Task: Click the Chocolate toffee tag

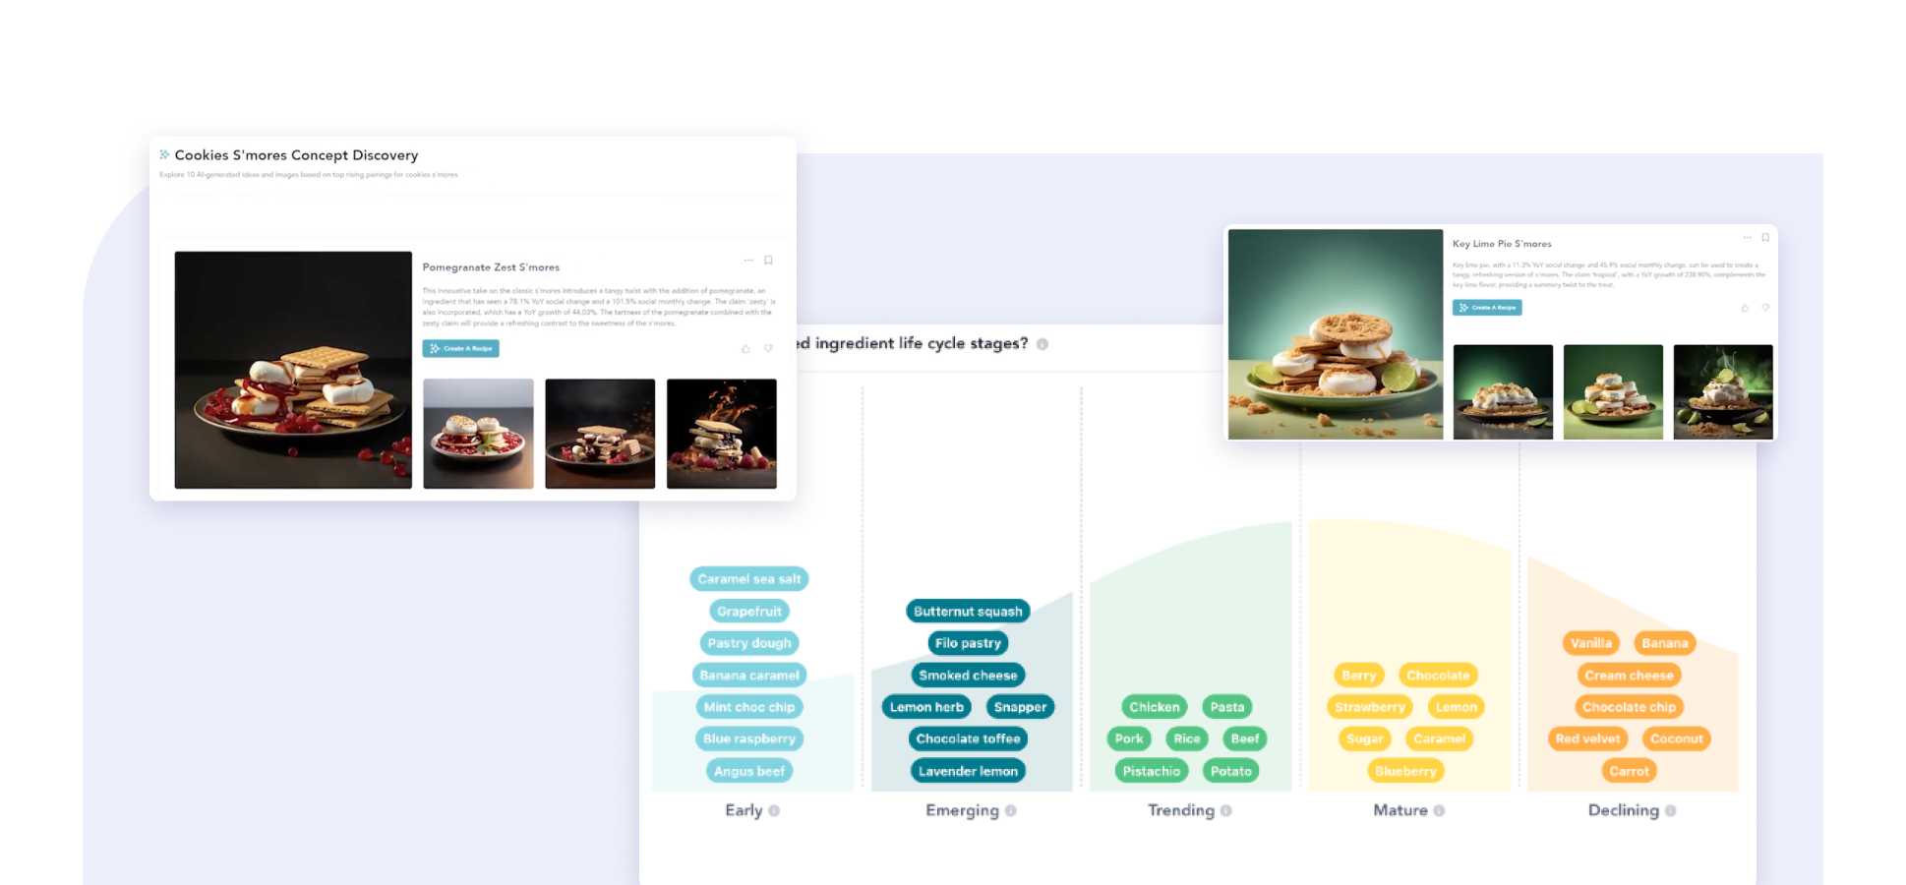Action: pyautogui.click(x=968, y=738)
